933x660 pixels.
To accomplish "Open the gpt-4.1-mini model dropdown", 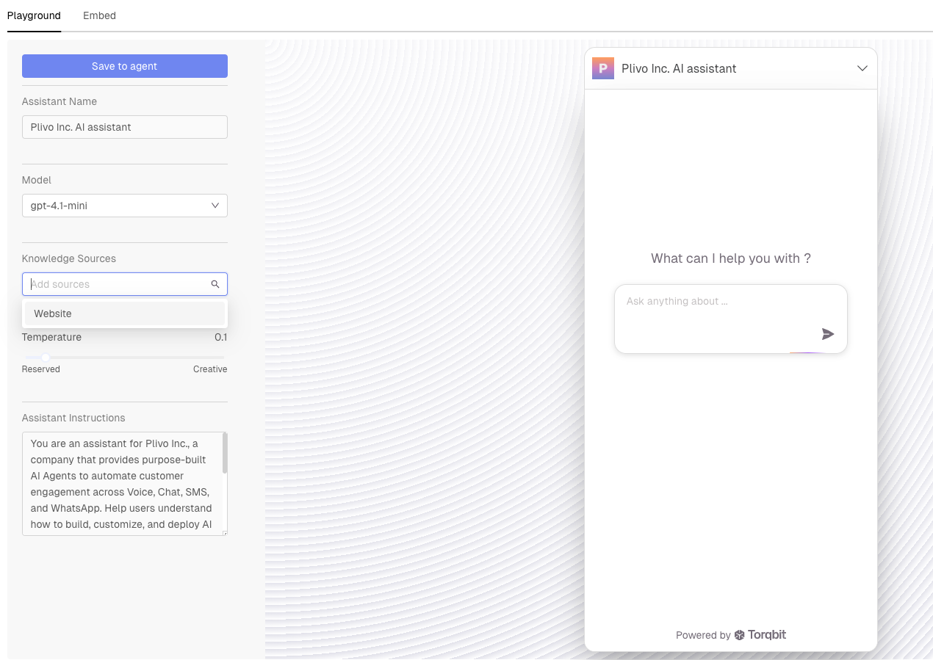I will pos(118,206).
